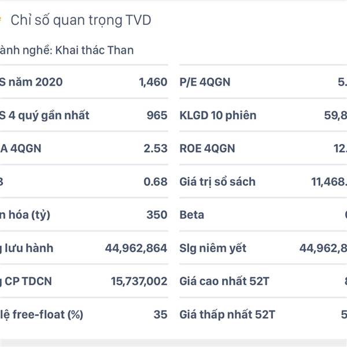Image resolution: width=347 pixels, height=347 pixels.
Task: Select the 'Giá thấp nhất 52T' label
Action: point(227,315)
